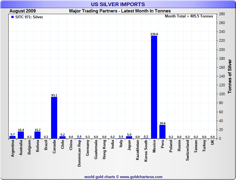
Task: Click the Month Total 405.5 Tonnes text
Action: pos(189,16)
